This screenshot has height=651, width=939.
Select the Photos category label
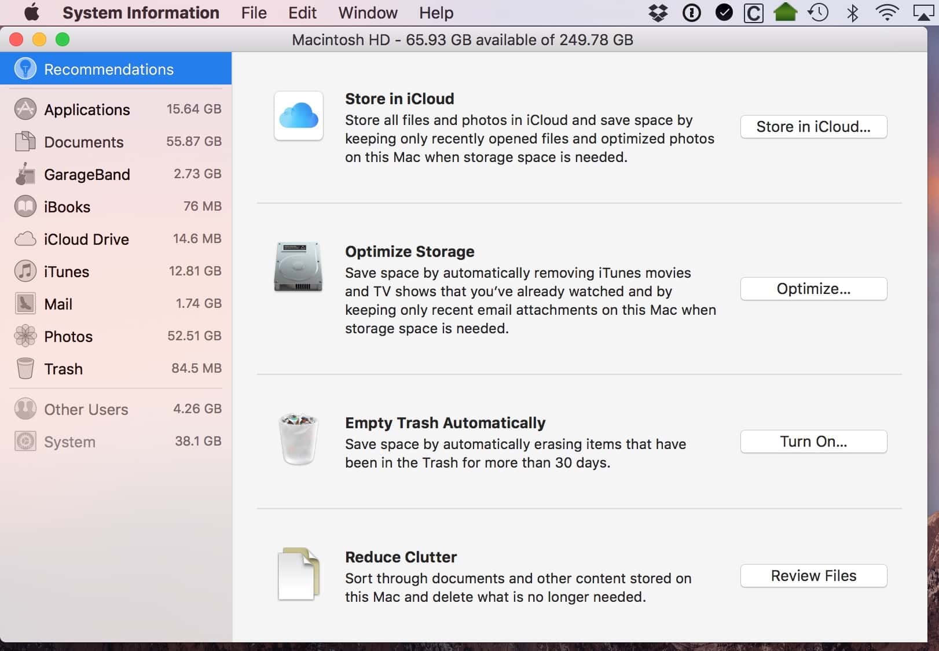pyautogui.click(x=68, y=336)
